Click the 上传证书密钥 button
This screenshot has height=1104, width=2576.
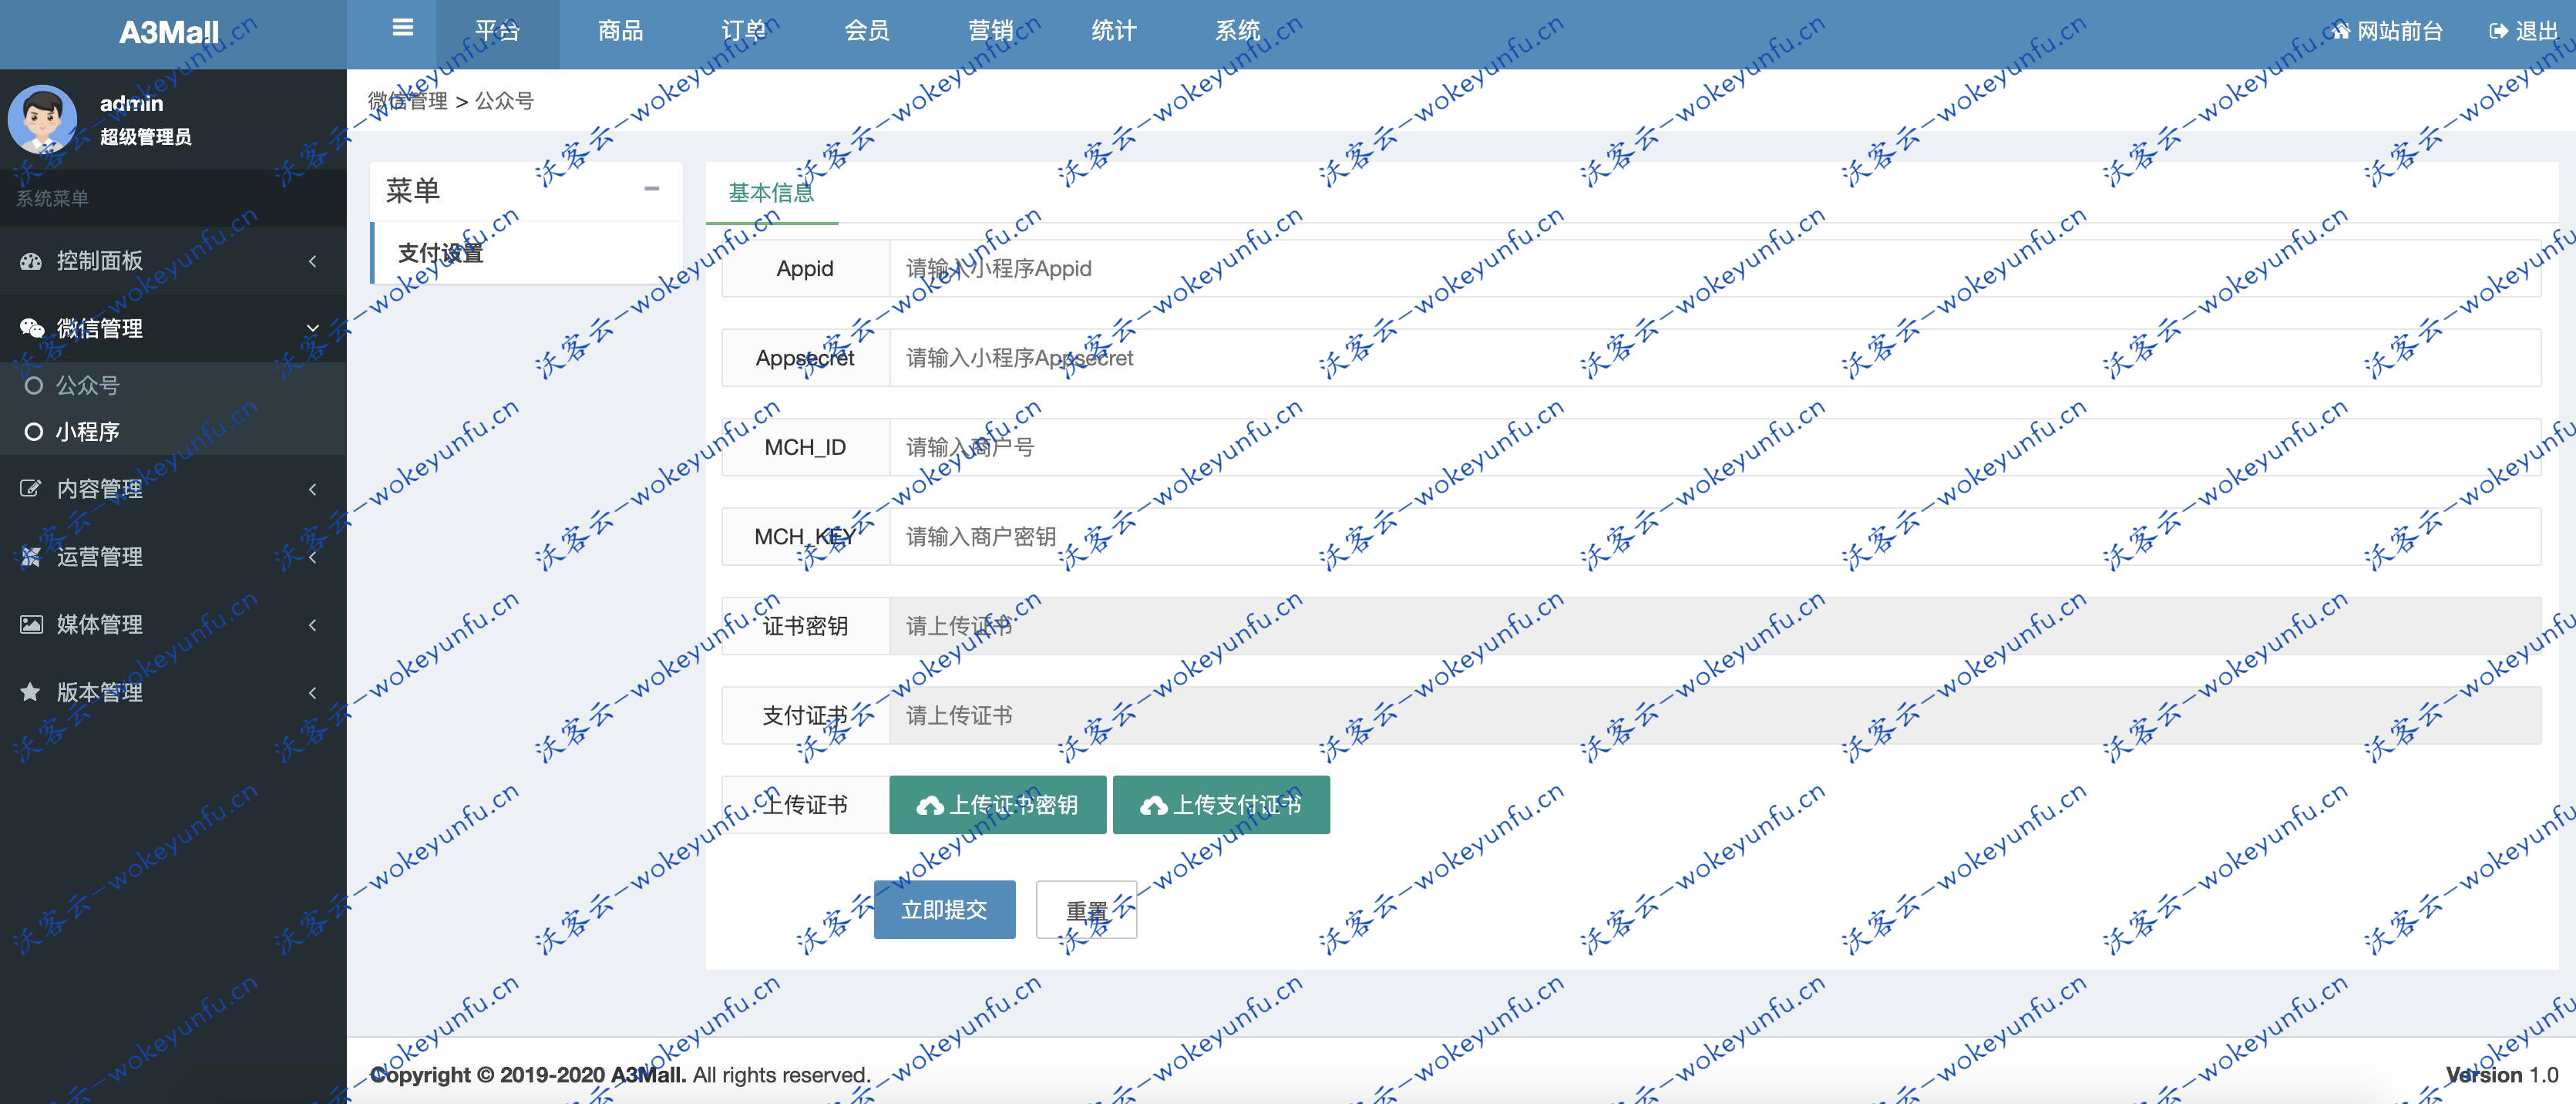[997, 805]
